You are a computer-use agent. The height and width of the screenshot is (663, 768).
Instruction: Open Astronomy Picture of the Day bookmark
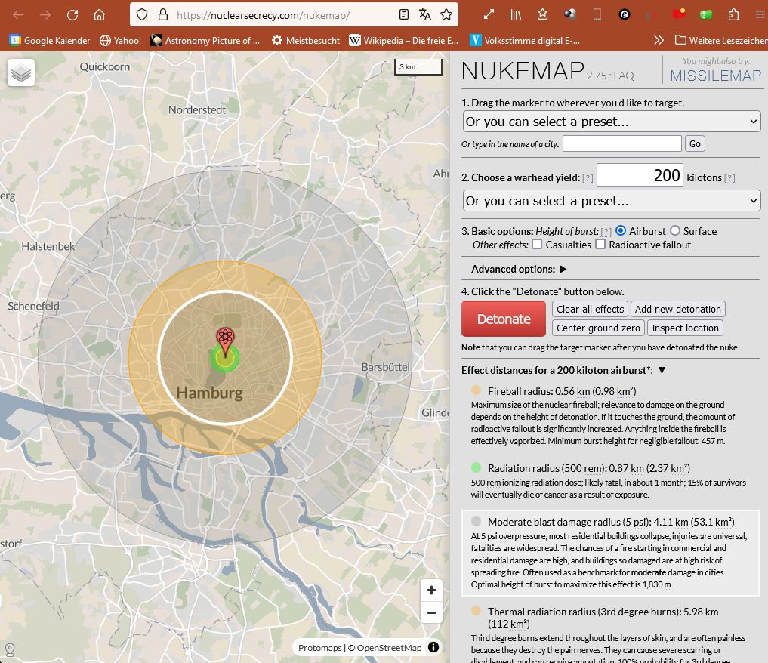[205, 40]
